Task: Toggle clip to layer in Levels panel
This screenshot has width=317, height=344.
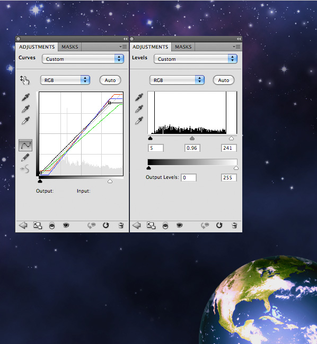Action: 165,225
